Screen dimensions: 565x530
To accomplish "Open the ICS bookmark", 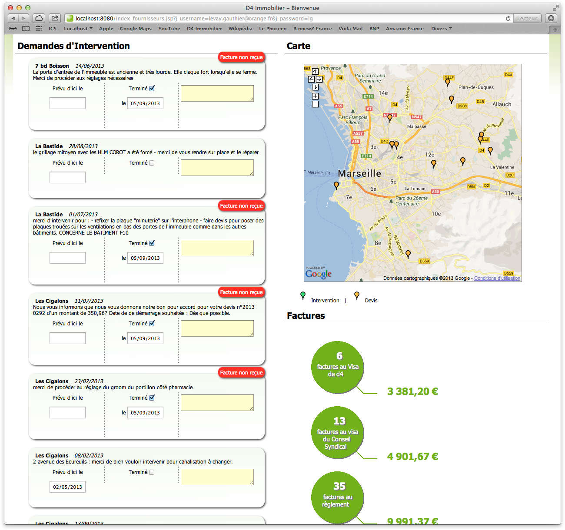I will 53,29.
